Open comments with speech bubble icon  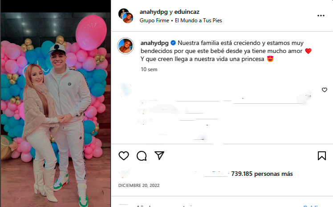coord(142,156)
